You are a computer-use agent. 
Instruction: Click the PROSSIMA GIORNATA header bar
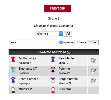pos(54,52)
